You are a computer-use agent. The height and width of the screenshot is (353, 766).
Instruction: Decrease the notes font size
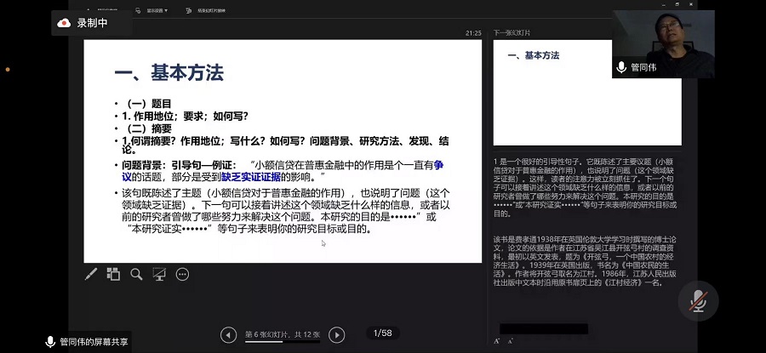(x=509, y=341)
